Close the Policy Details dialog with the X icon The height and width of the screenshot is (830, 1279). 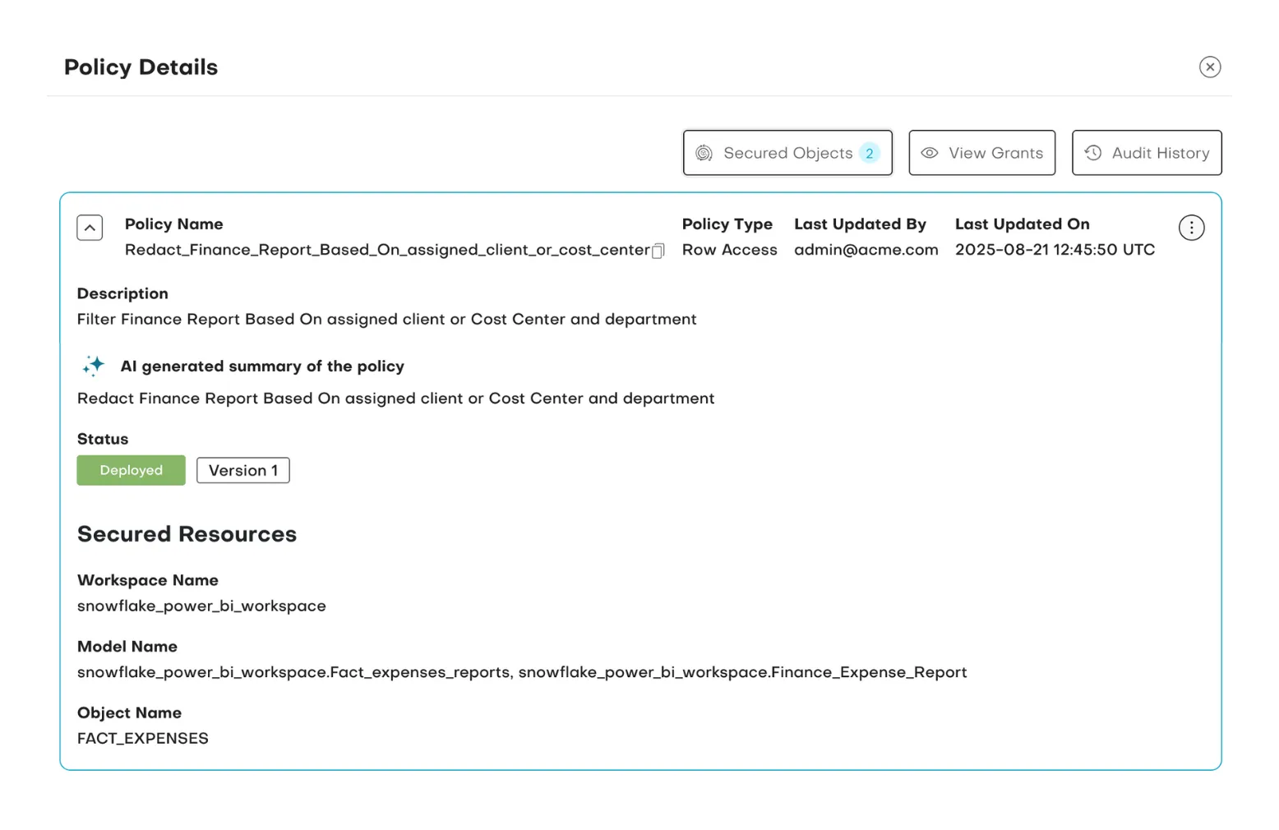tap(1210, 67)
